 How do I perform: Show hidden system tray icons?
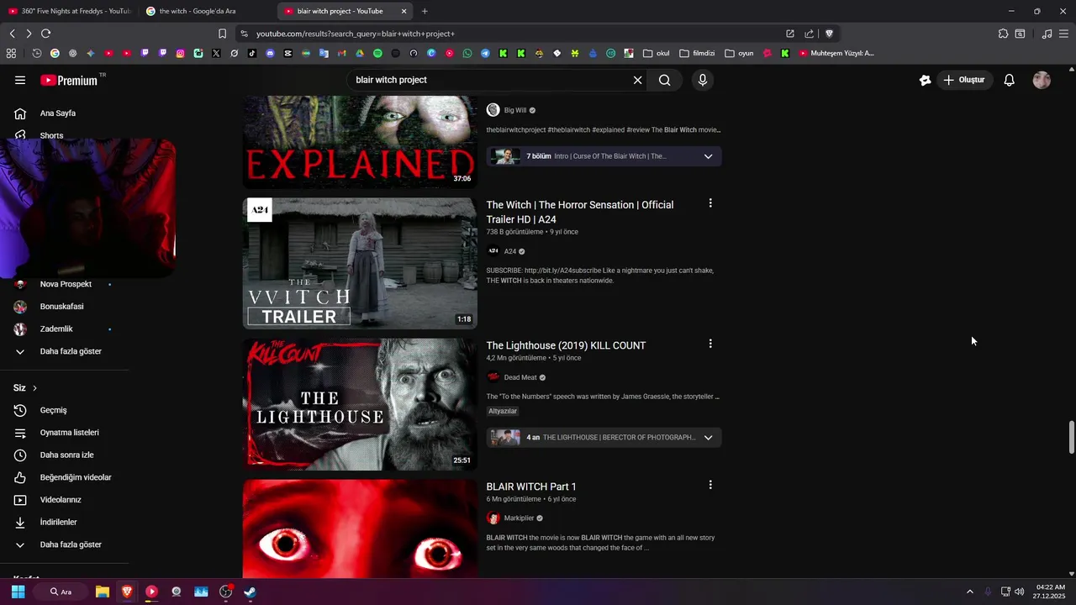[x=969, y=592]
